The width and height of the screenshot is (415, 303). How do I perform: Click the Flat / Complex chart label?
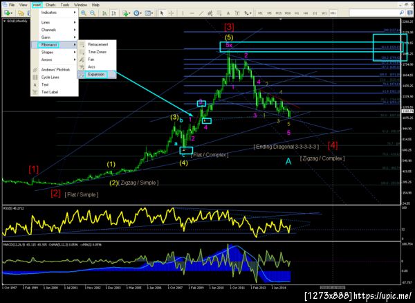click(210, 155)
